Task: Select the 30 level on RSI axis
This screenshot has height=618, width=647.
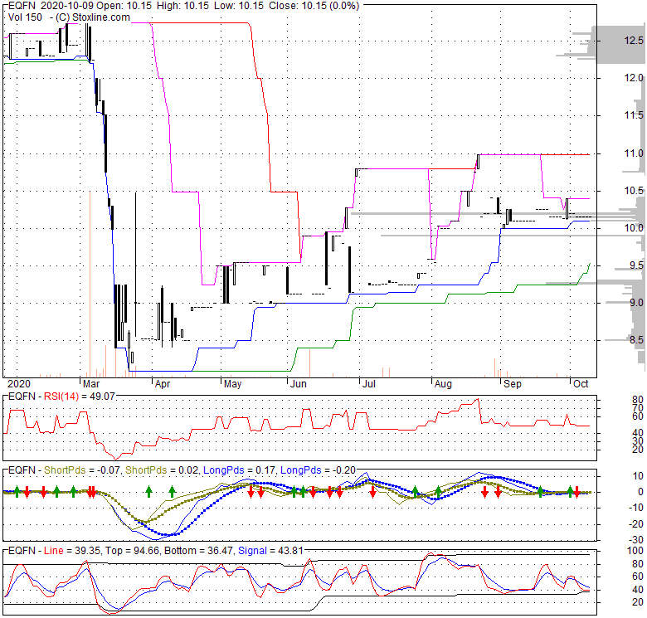Action: click(638, 441)
